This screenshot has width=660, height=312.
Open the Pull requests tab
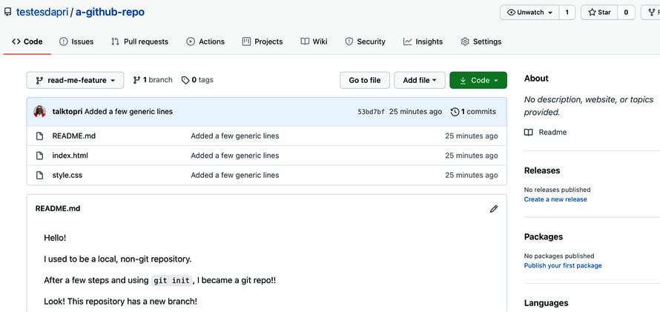click(139, 42)
